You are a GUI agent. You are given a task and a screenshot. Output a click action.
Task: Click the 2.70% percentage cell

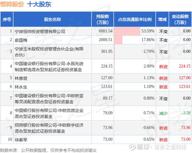pyautogui.click(x=135, y=52)
